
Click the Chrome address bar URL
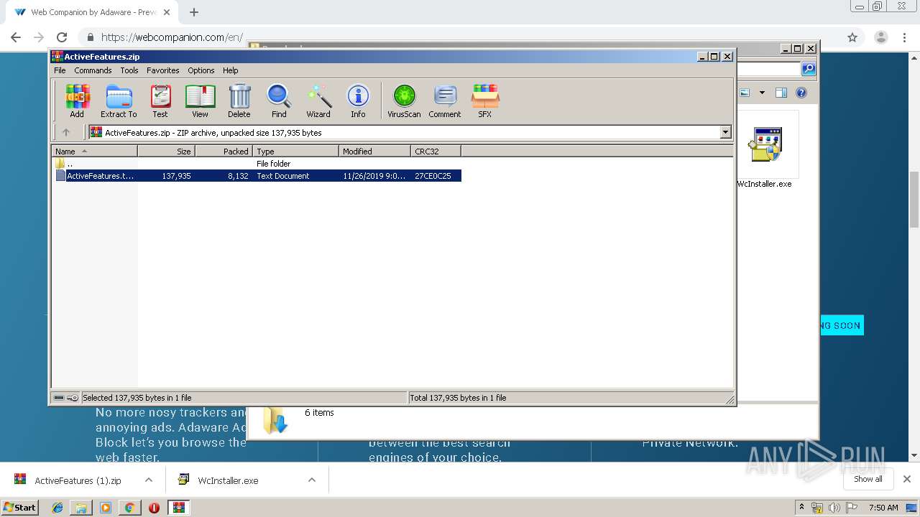(172, 37)
